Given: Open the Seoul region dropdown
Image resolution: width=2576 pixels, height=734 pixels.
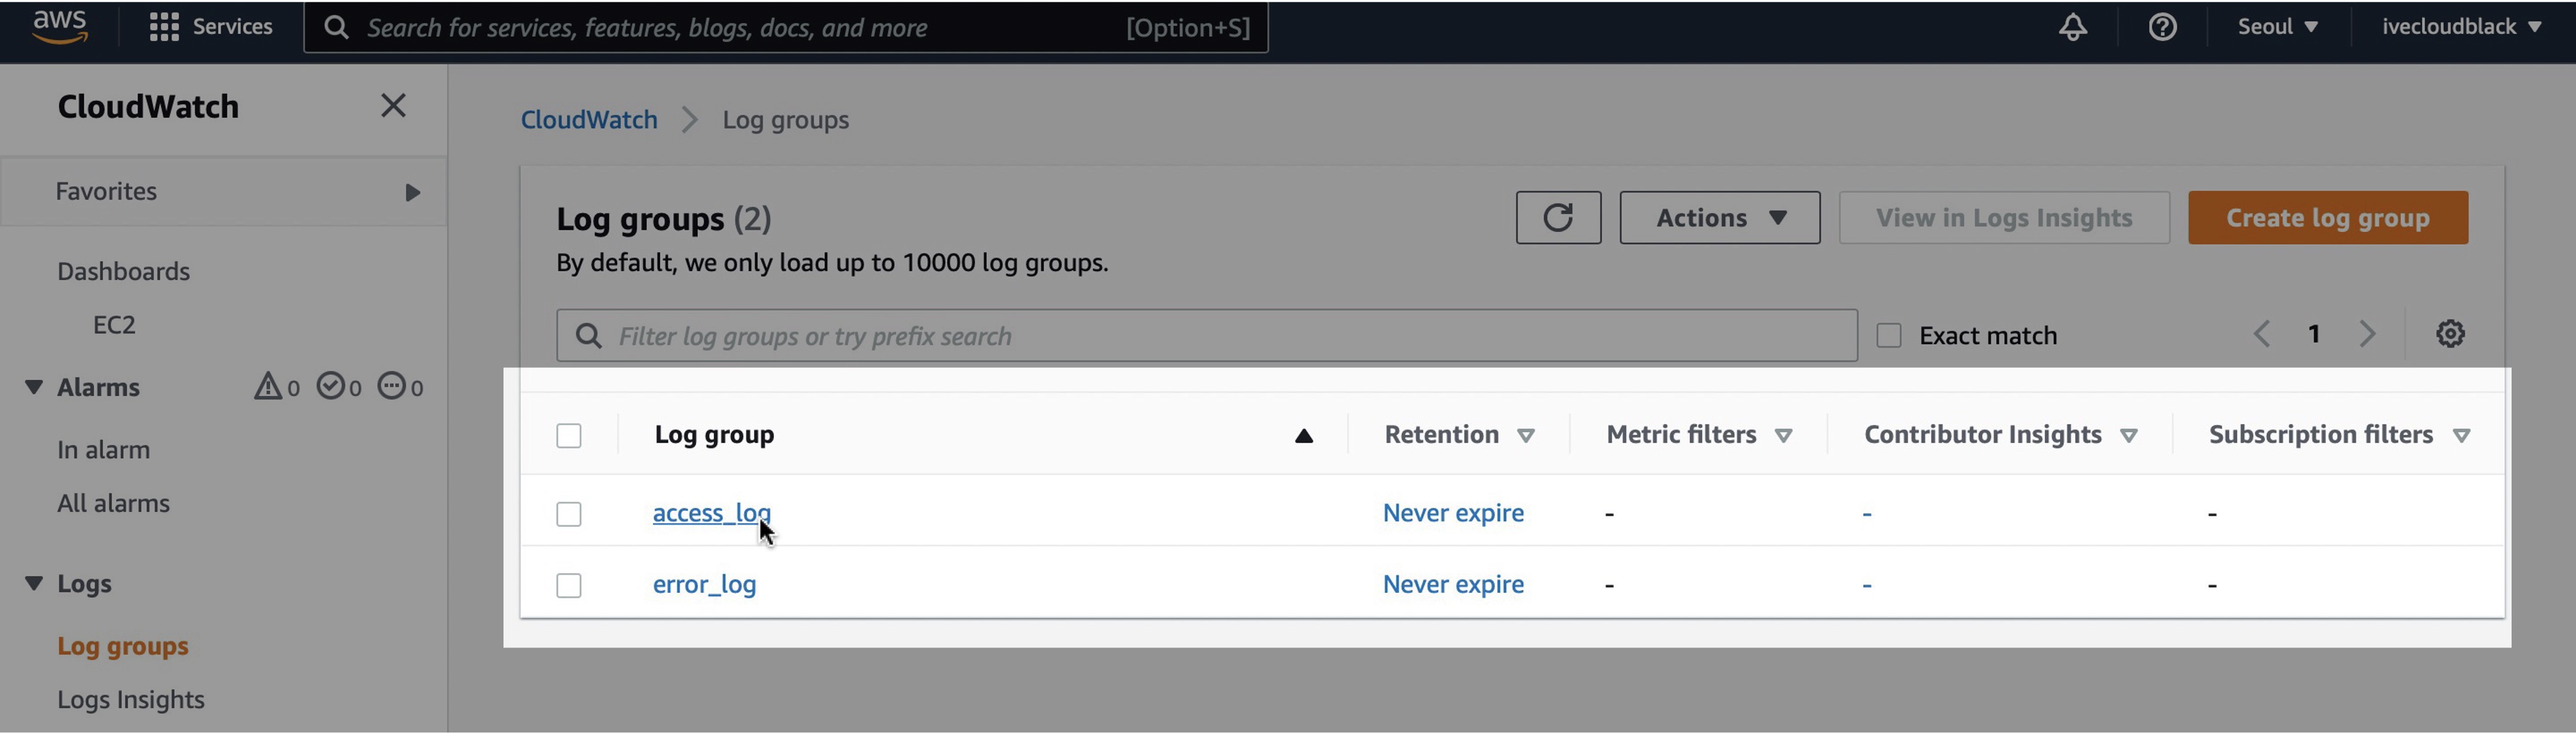Looking at the screenshot, I should point(2277,27).
